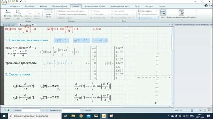Click the zoom out minus button
Image resolution: width=213 pixels, height=119 pixels.
click(181, 110)
